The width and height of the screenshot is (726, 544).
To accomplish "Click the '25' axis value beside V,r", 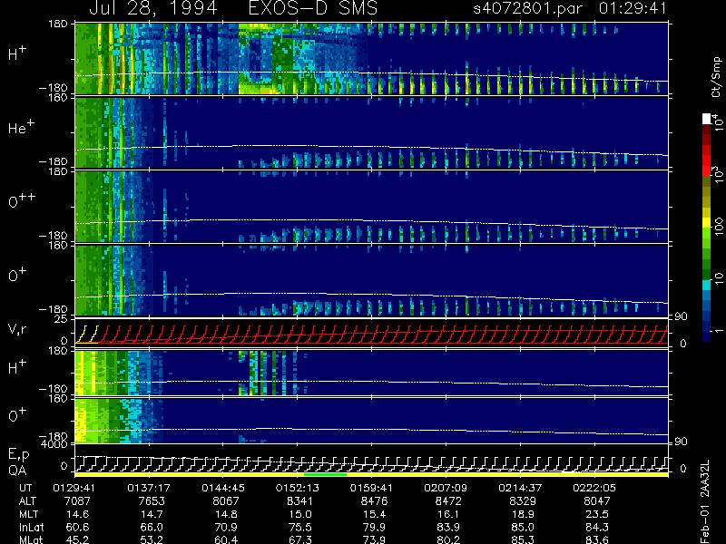I will 62,319.
